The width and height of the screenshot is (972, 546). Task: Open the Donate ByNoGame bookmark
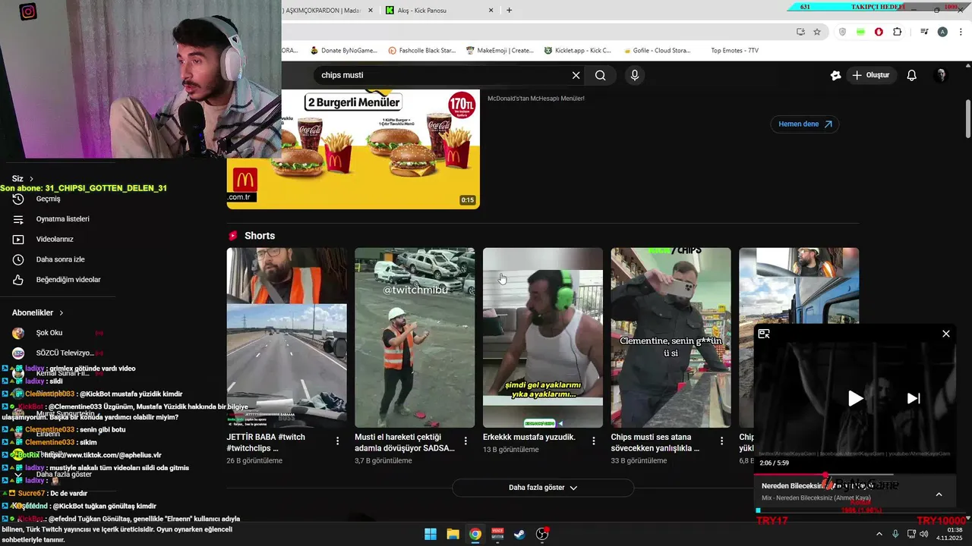343,50
